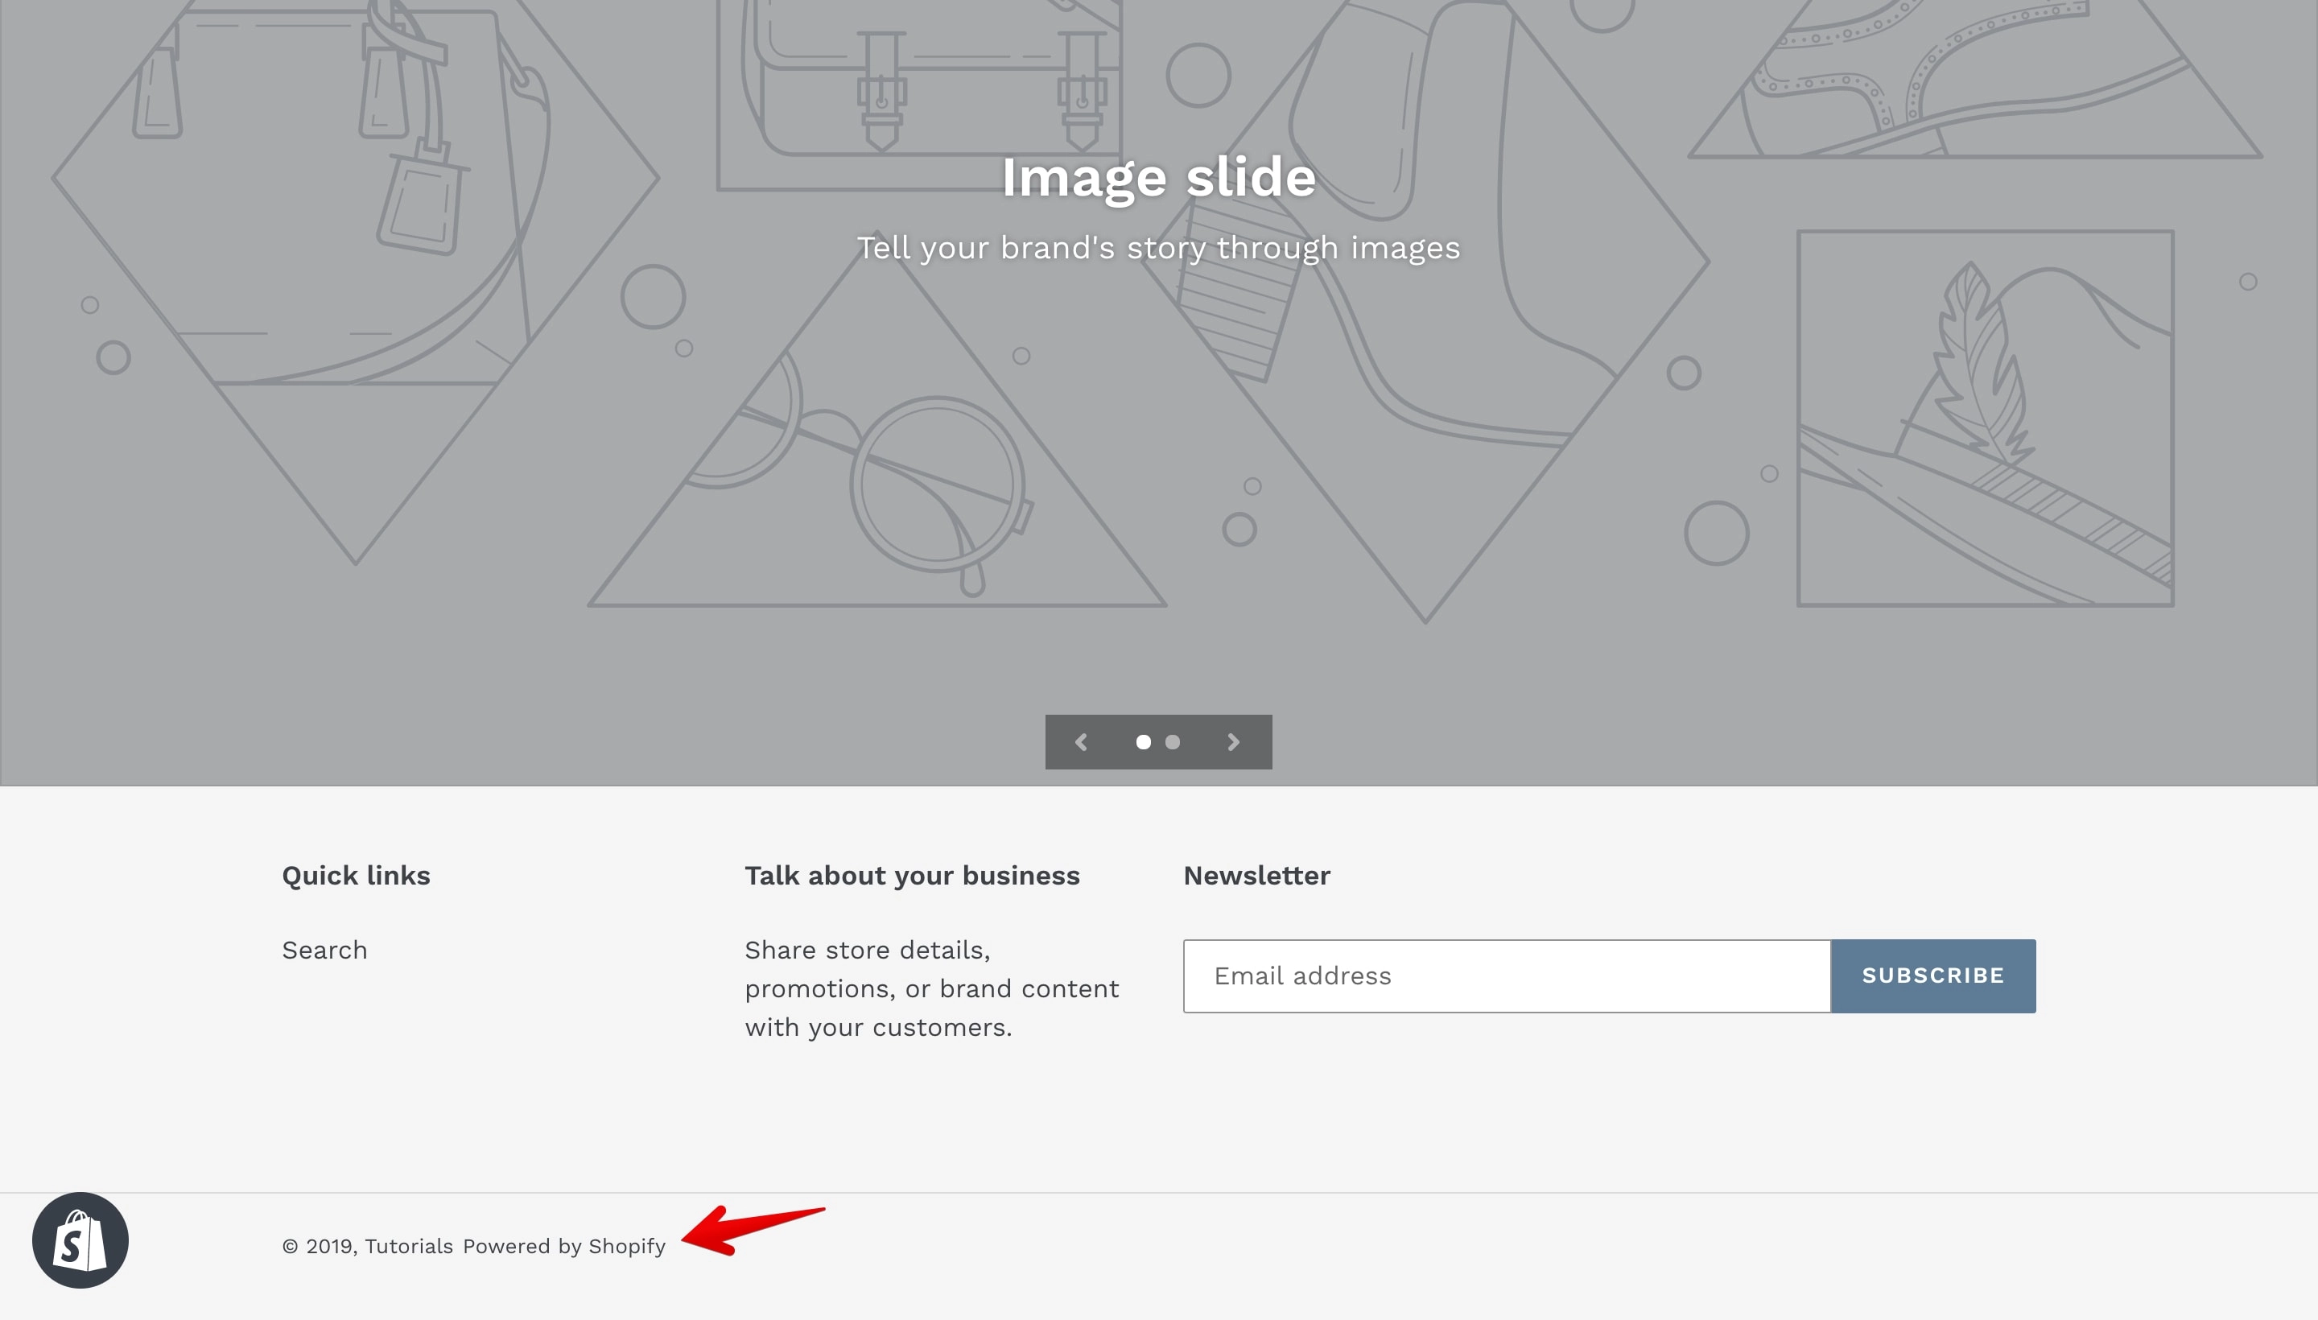The image size is (2318, 1320).
Task: Focus the Email address field
Action: (1507, 976)
